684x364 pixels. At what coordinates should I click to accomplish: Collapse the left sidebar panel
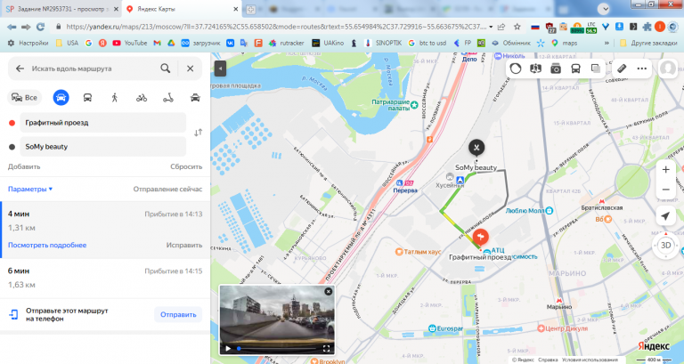click(220, 69)
